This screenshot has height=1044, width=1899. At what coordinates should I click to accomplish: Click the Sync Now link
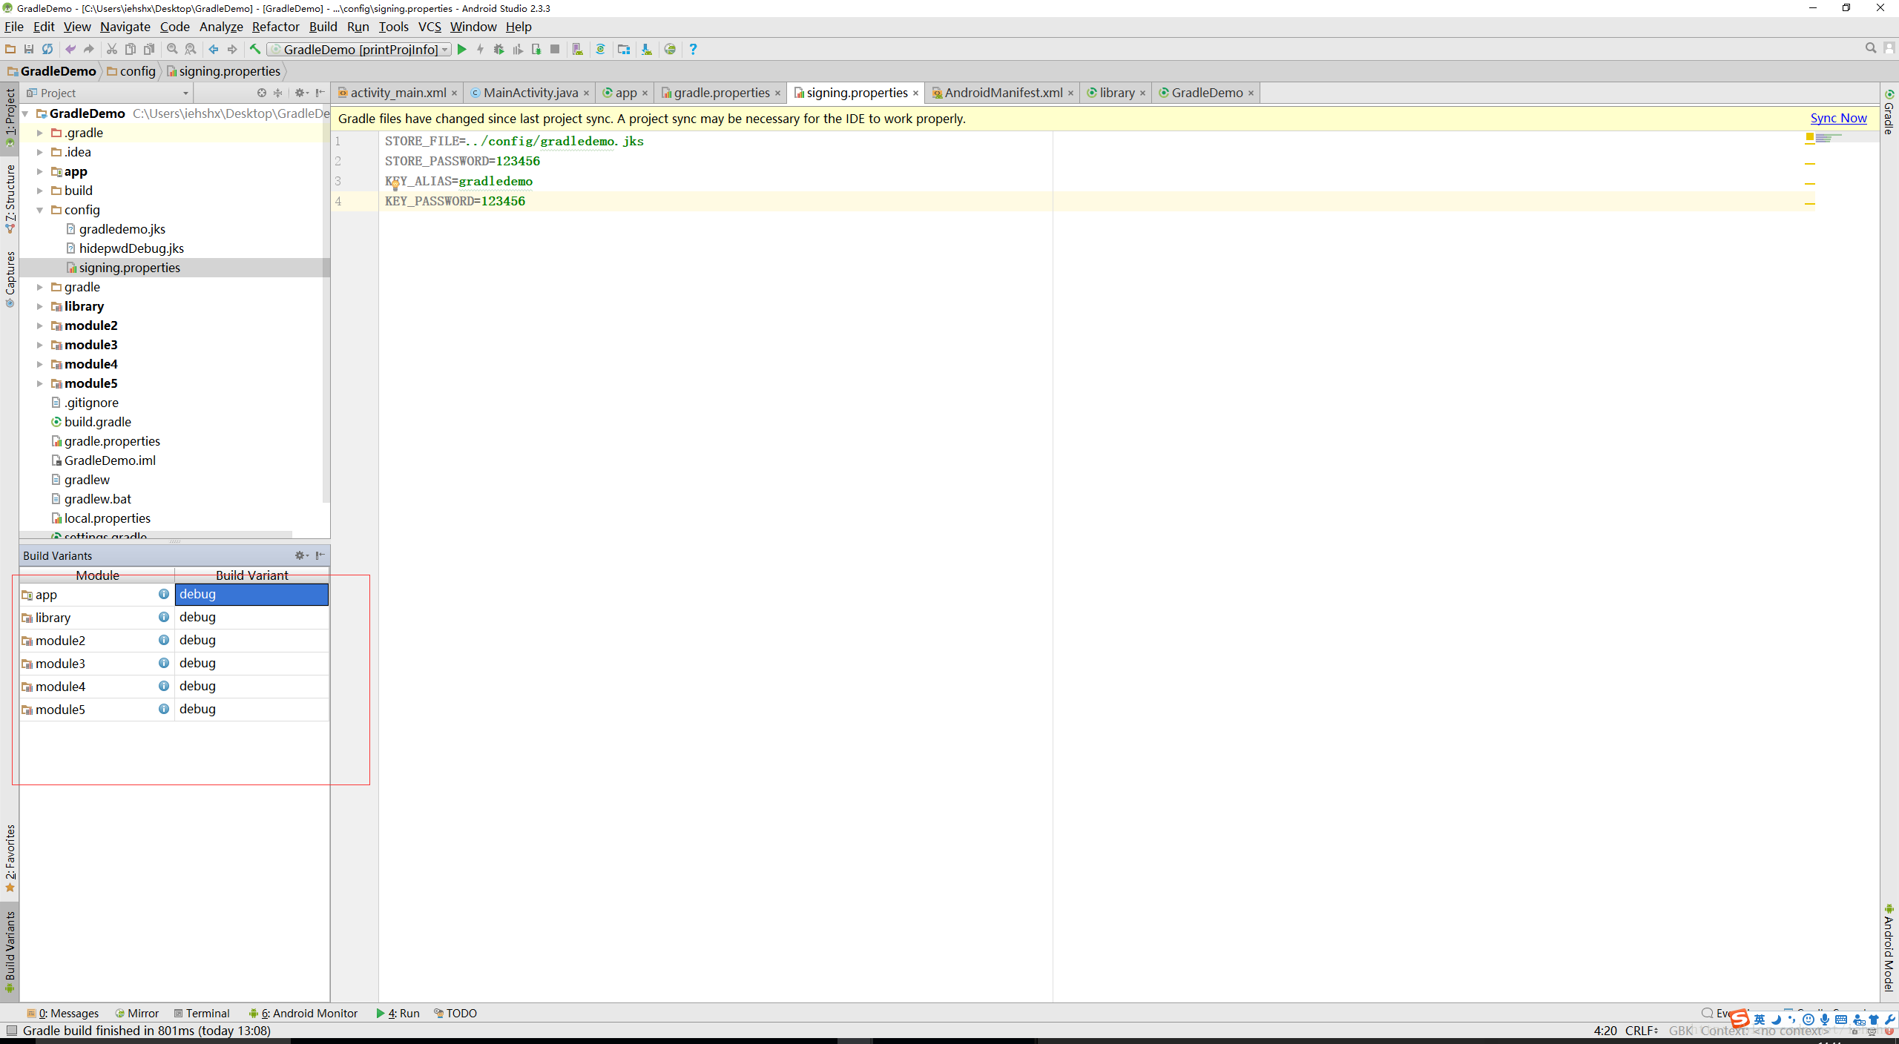coord(1838,118)
